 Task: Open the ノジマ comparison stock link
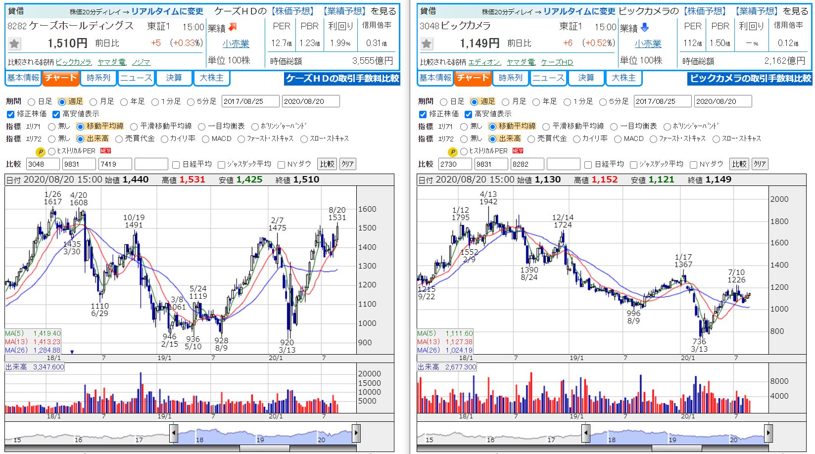[141, 62]
